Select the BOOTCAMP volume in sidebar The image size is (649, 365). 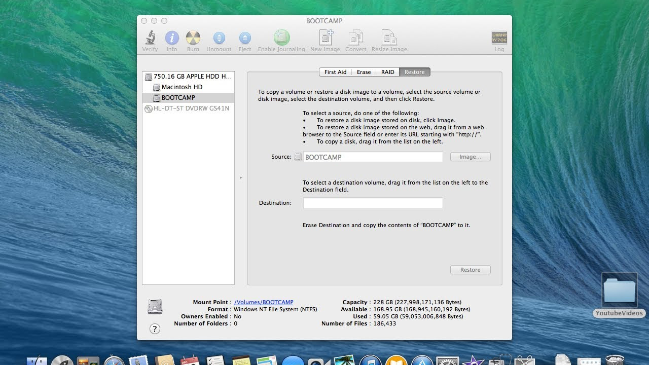pos(188,98)
